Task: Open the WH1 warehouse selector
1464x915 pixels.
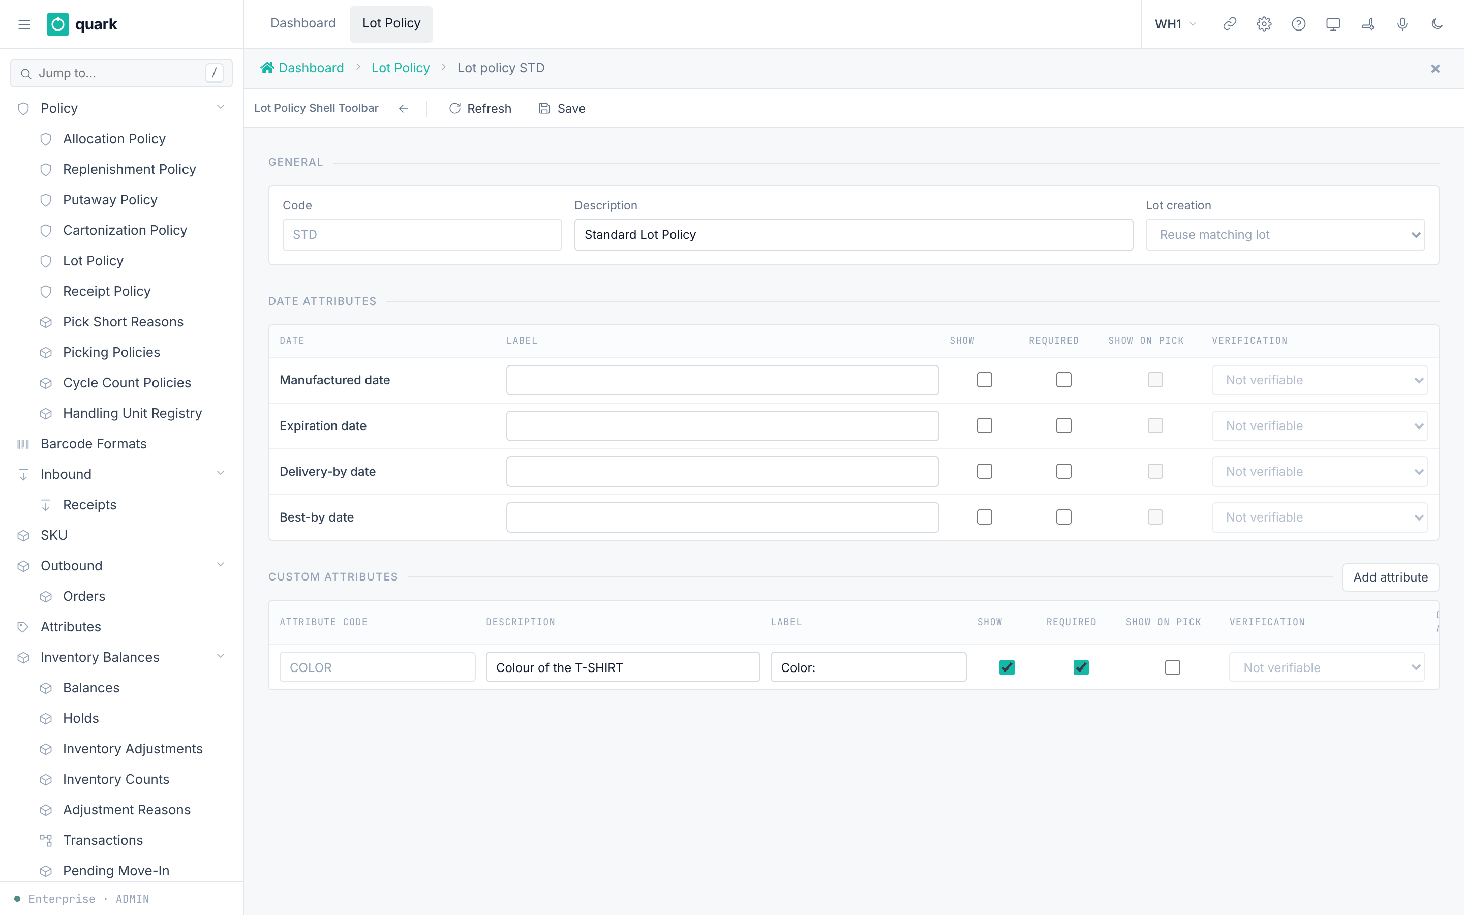Action: [1175, 24]
